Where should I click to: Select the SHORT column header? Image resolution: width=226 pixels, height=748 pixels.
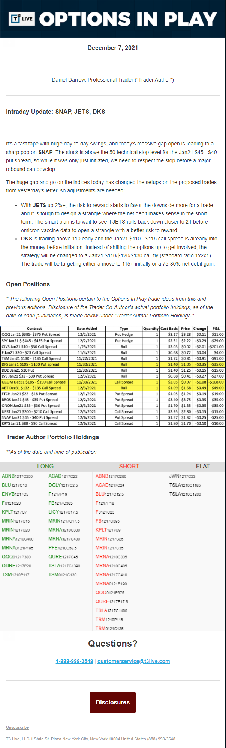point(129,466)
